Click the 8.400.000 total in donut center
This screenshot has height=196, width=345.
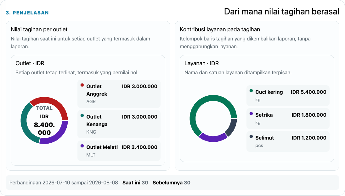44,129
